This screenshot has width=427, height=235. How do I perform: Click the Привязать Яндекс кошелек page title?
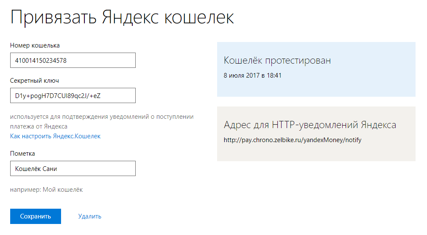[122, 17]
